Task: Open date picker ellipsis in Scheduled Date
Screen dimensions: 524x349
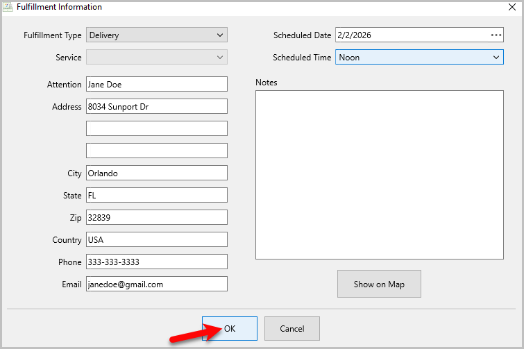Action: click(496, 35)
